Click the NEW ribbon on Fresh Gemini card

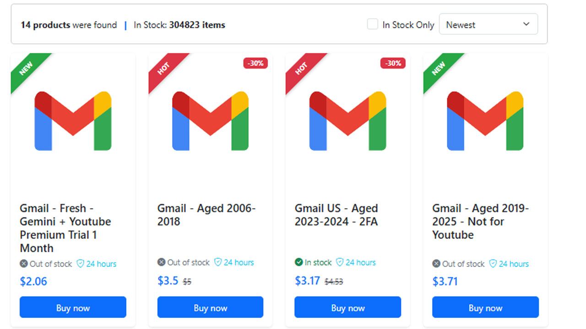pos(27,68)
